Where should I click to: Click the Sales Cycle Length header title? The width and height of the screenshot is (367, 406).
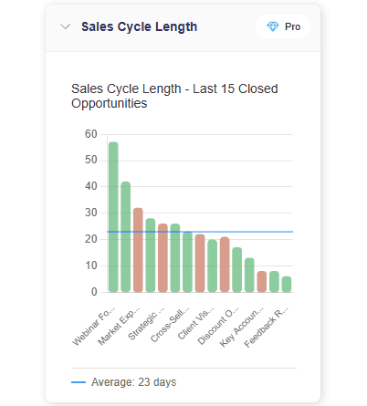click(x=140, y=26)
